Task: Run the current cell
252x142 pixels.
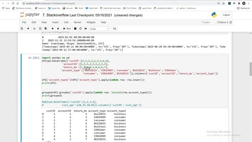Action: coord(67,29)
